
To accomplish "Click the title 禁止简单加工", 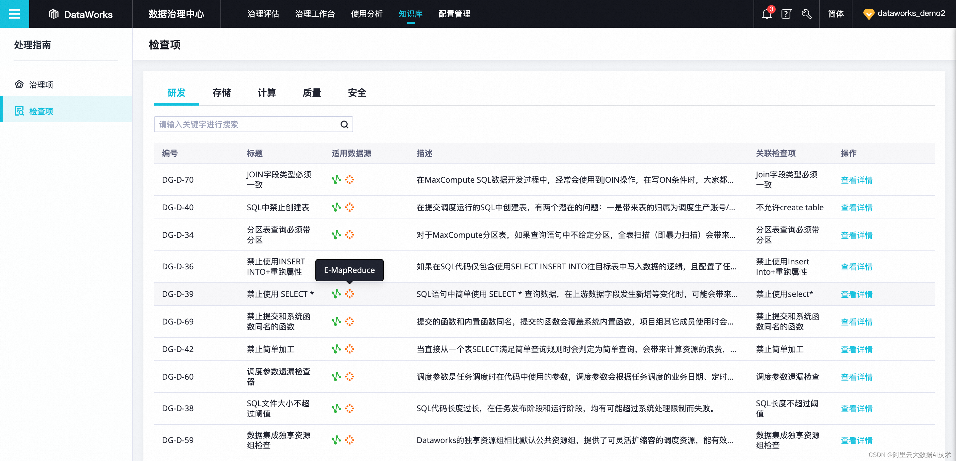I will coord(271,349).
